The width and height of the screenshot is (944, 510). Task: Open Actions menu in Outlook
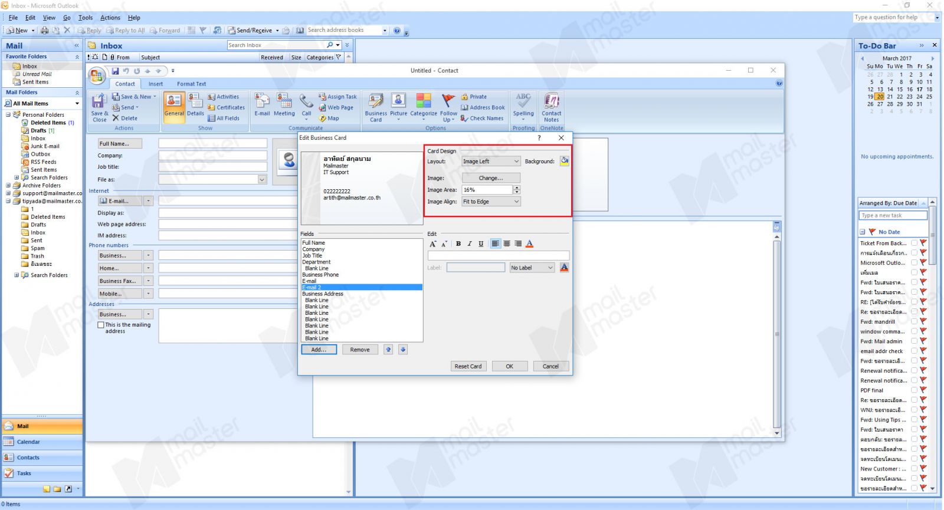pos(110,18)
